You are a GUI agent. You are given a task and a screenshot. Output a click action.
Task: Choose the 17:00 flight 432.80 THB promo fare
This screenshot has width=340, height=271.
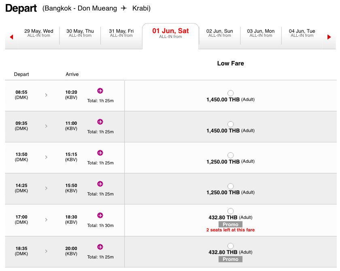tap(231, 211)
